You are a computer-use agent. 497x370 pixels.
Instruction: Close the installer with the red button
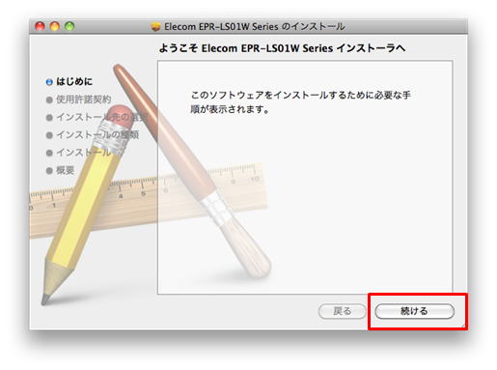point(40,26)
